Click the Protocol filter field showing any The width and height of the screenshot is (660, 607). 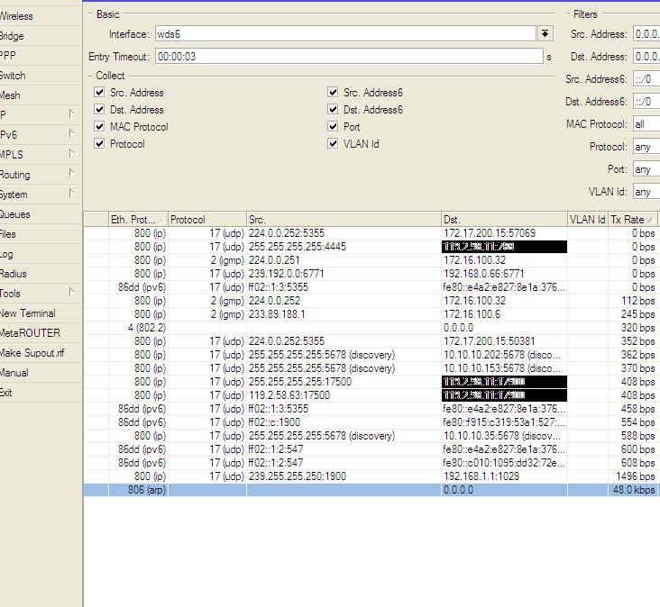[x=646, y=147]
